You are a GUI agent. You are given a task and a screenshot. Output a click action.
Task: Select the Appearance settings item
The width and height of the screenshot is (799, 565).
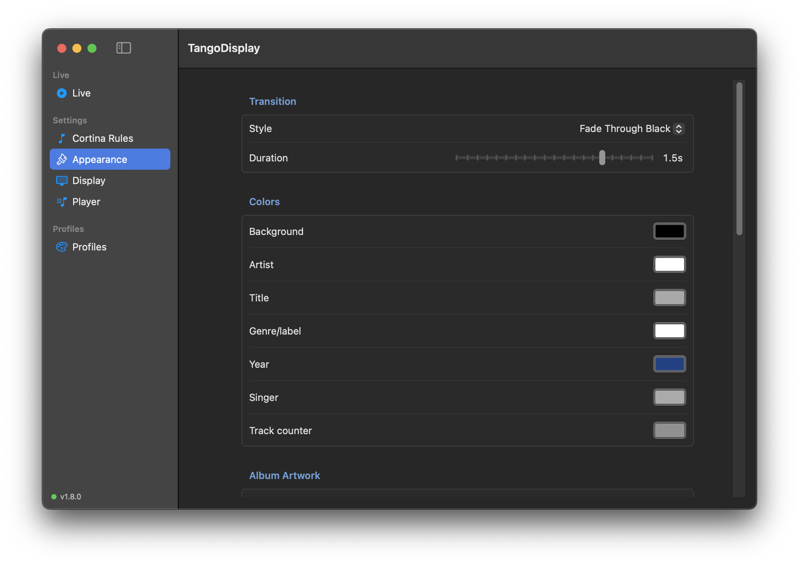click(110, 160)
